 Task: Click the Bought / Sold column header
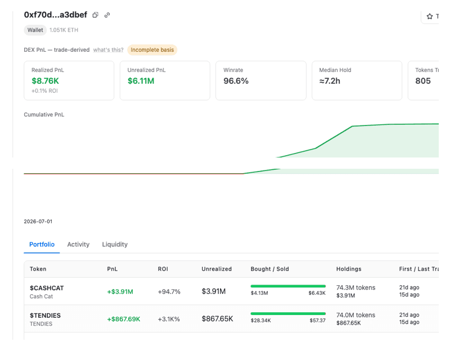(270, 269)
